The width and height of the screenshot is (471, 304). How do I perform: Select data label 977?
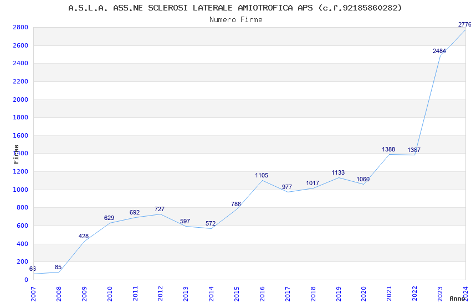click(287, 187)
